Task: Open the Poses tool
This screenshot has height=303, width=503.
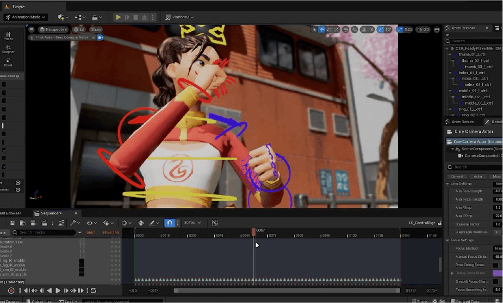Action: 8,36
